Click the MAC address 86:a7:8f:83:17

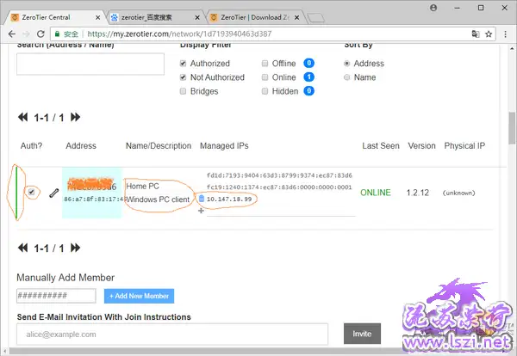(93, 199)
